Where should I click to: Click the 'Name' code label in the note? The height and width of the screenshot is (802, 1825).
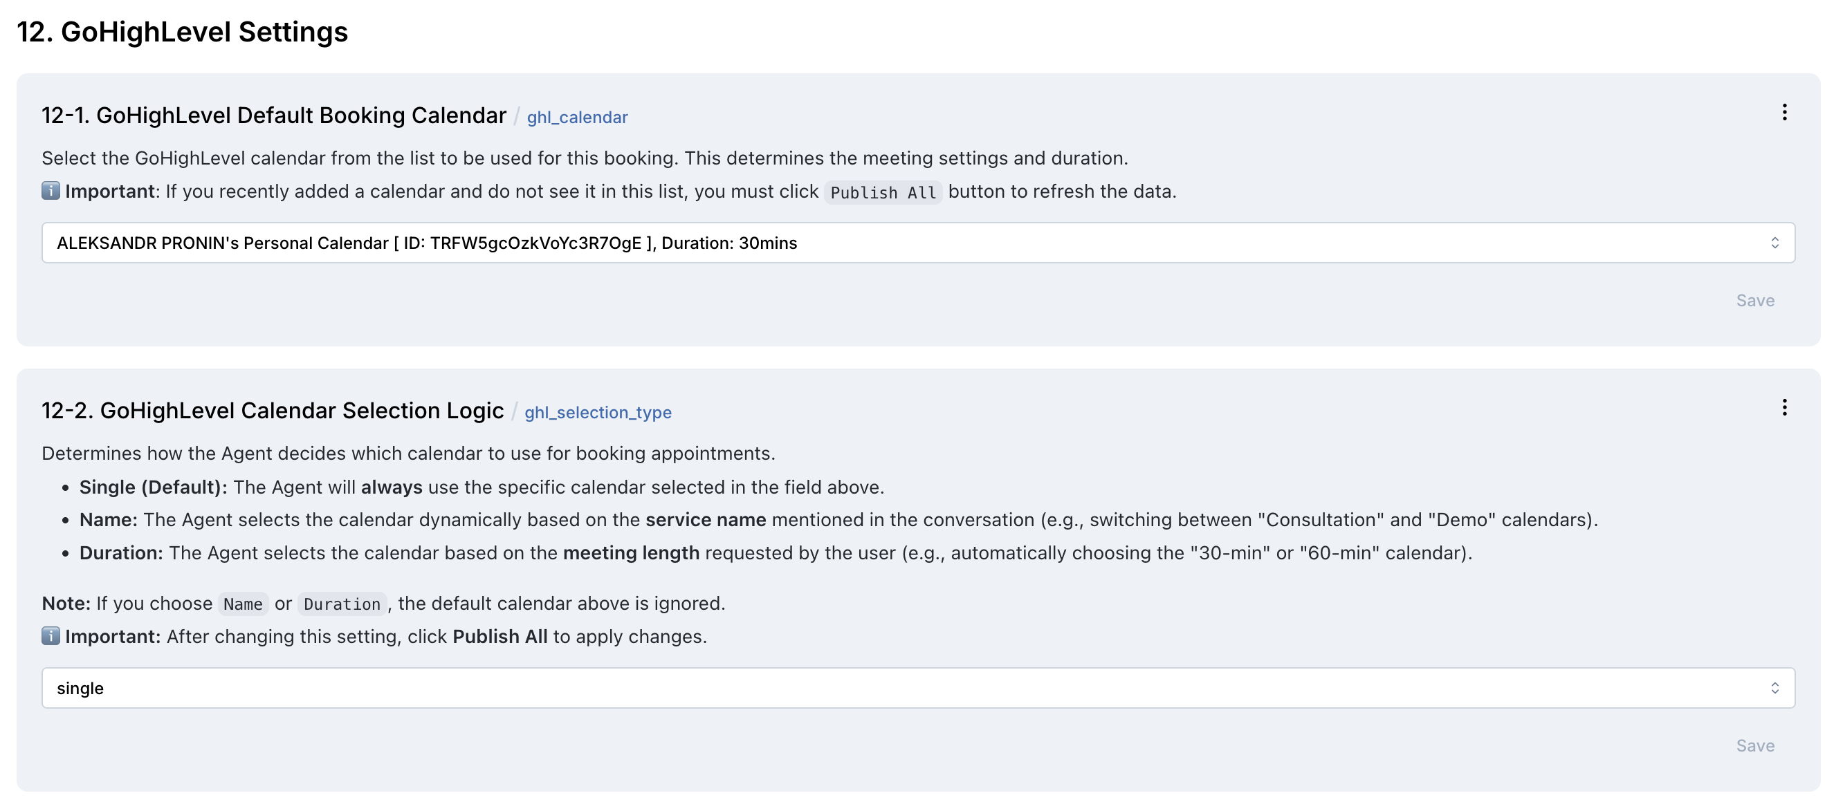coord(243,604)
